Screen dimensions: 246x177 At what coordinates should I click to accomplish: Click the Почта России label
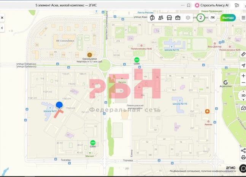(x=145, y=13)
